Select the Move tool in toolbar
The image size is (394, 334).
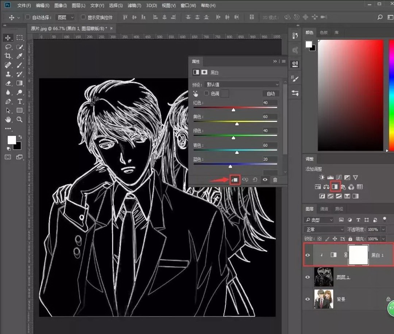pyautogui.click(x=8, y=38)
